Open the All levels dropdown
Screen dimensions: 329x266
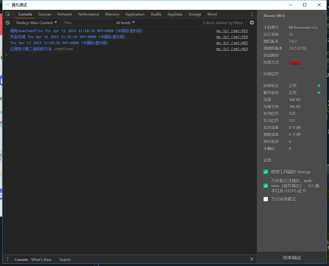(125, 23)
